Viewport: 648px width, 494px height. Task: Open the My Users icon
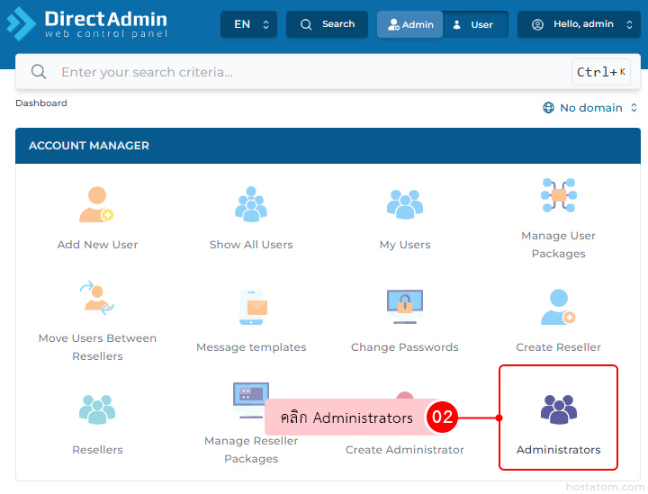(x=405, y=204)
